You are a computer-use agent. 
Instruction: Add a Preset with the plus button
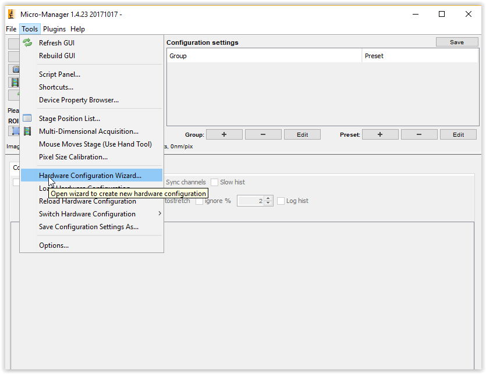coord(380,134)
